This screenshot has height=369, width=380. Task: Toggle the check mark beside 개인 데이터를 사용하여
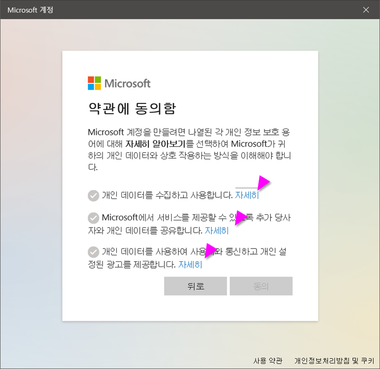point(93,252)
